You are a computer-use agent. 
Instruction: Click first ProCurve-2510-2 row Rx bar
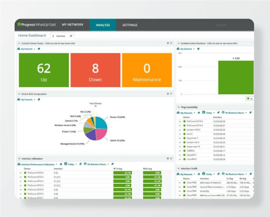152,173
